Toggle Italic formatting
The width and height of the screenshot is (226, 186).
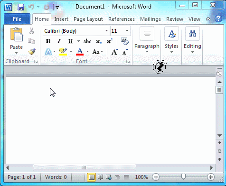click(x=59, y=41)
